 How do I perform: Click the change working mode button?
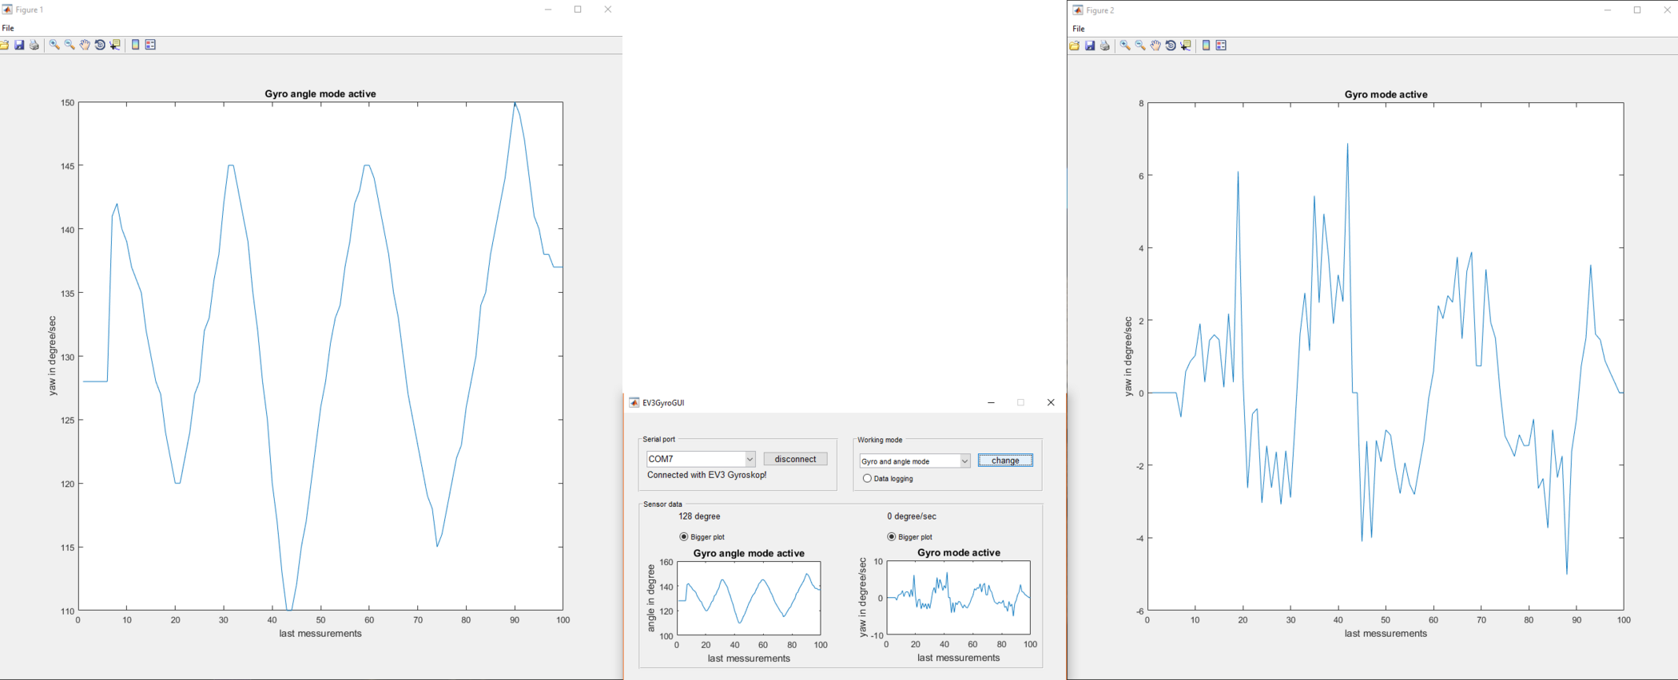1005,461
